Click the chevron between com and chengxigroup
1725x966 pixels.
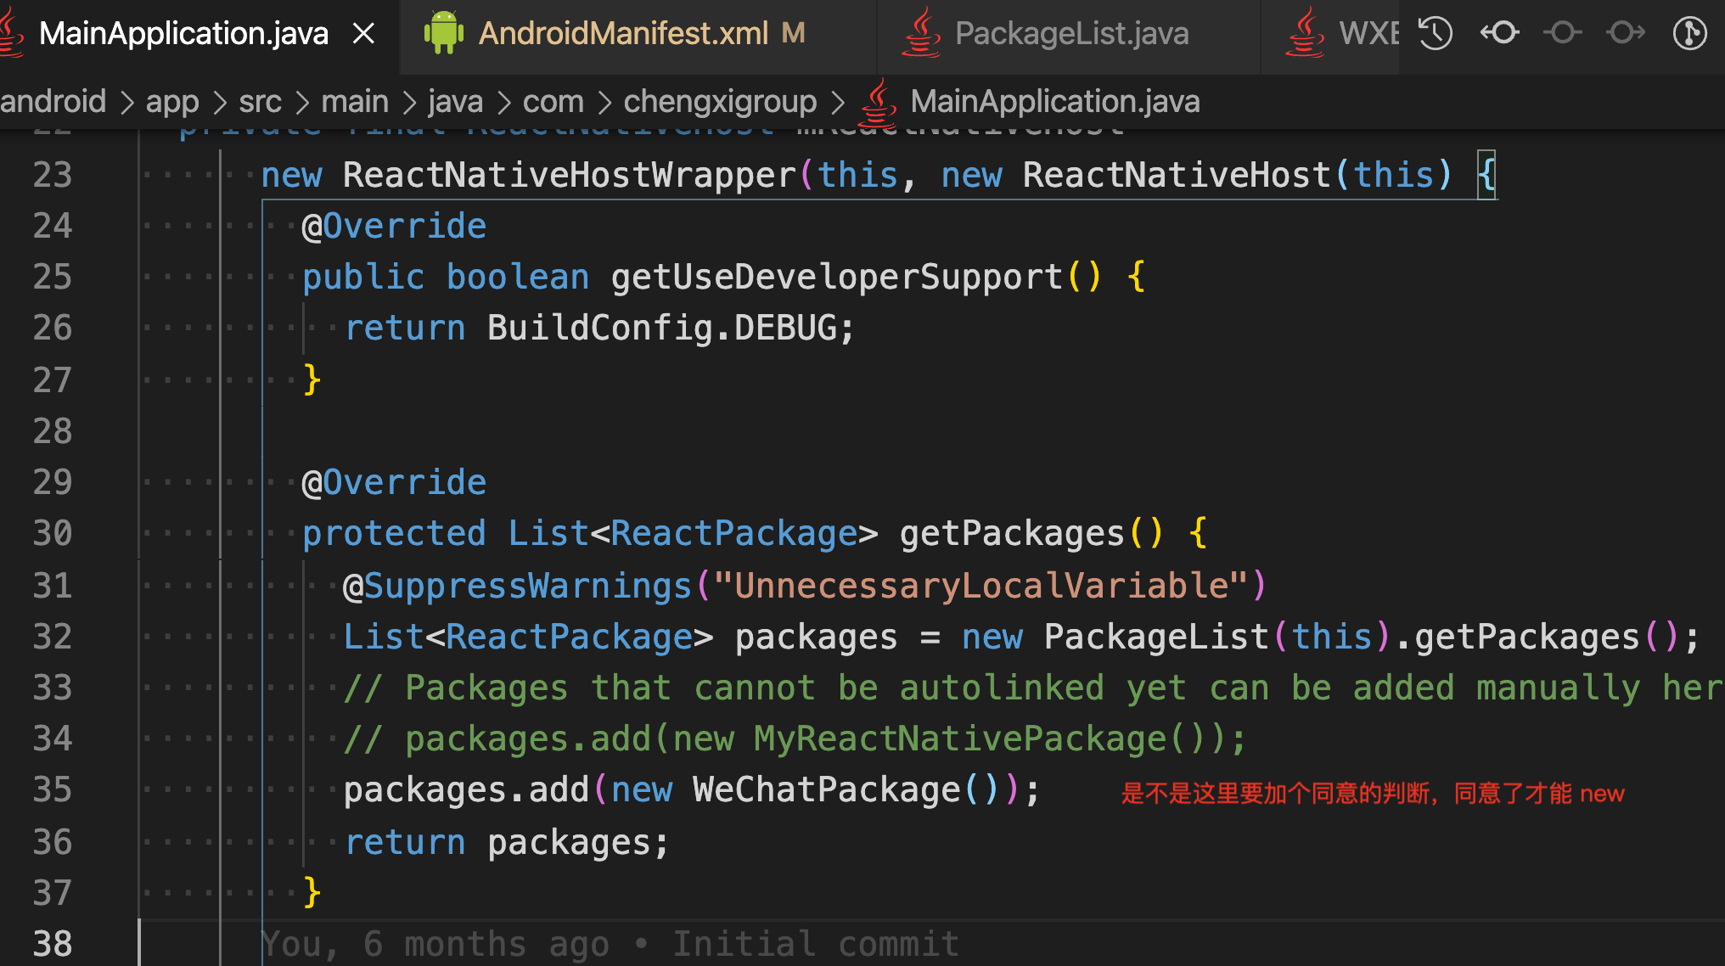click(604, 103)
